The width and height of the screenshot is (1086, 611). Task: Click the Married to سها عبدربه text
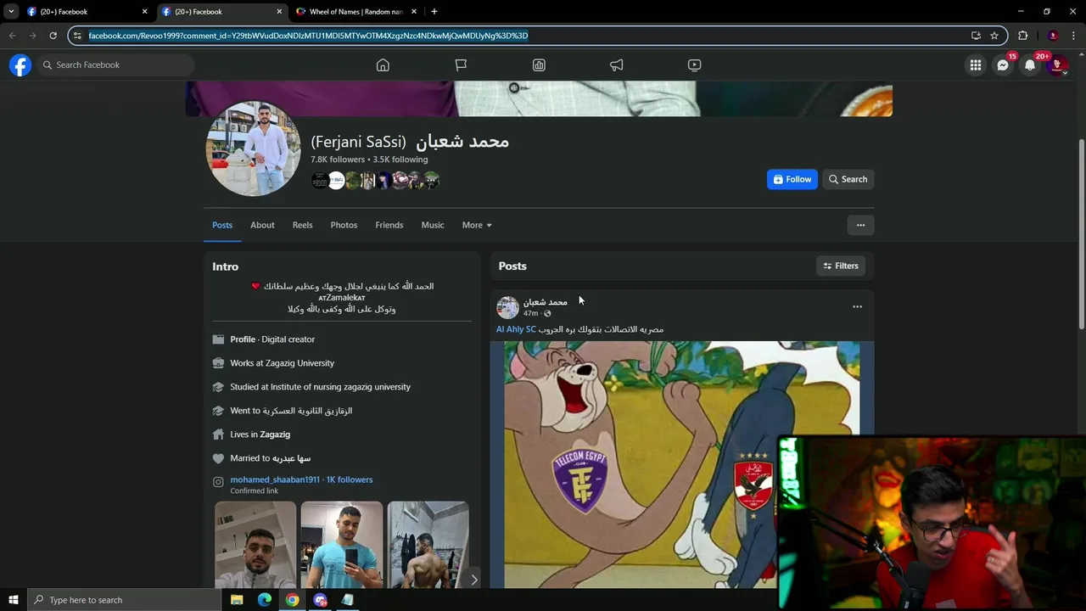click(270, 458)
